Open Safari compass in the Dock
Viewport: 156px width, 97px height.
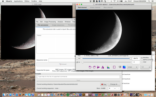click(x=17, y=95)
